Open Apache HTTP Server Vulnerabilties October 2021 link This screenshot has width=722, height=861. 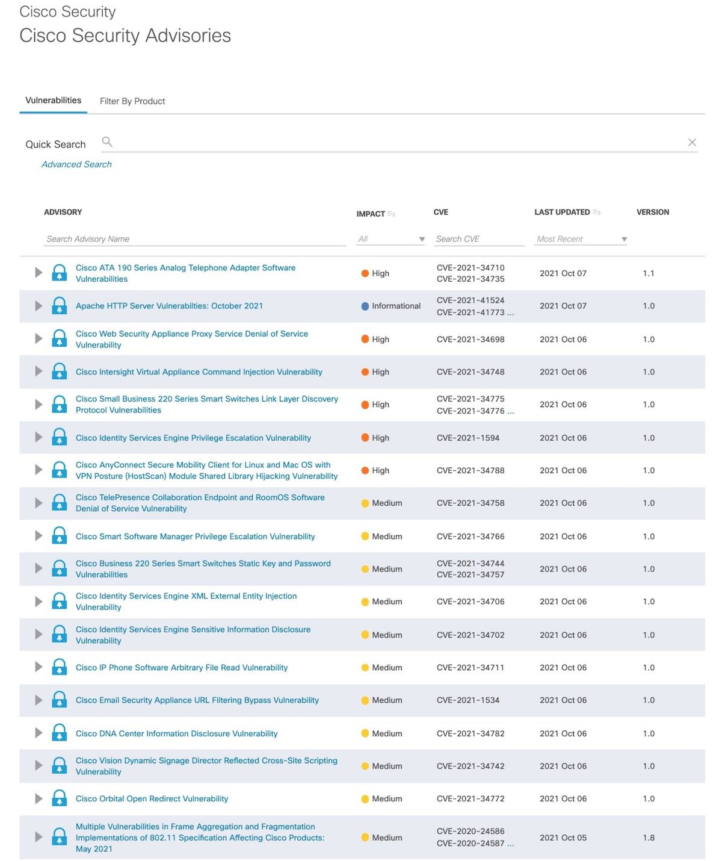coord(170,306)
